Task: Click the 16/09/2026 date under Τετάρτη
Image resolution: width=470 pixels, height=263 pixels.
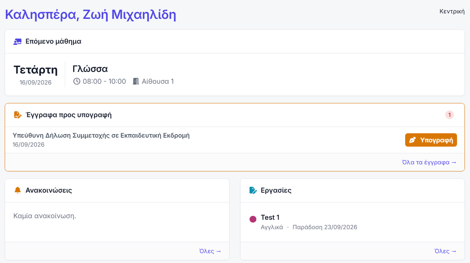Action: [36, 83]
